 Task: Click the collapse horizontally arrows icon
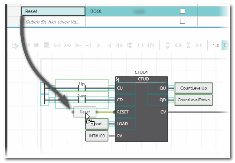tap(199, 45)
